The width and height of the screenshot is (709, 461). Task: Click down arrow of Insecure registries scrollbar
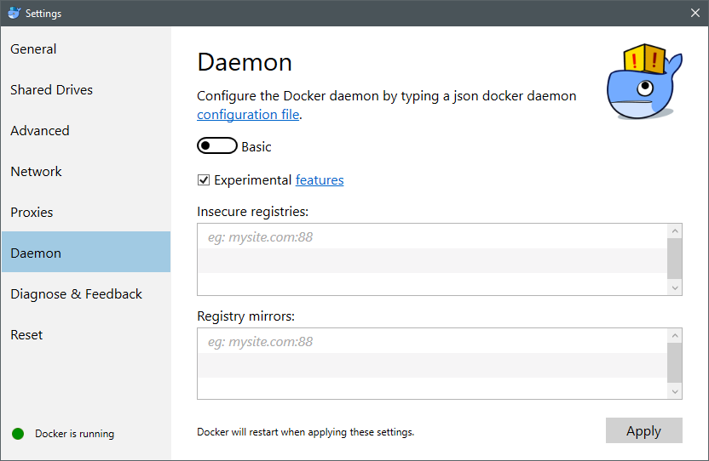(x=675, y=287)
